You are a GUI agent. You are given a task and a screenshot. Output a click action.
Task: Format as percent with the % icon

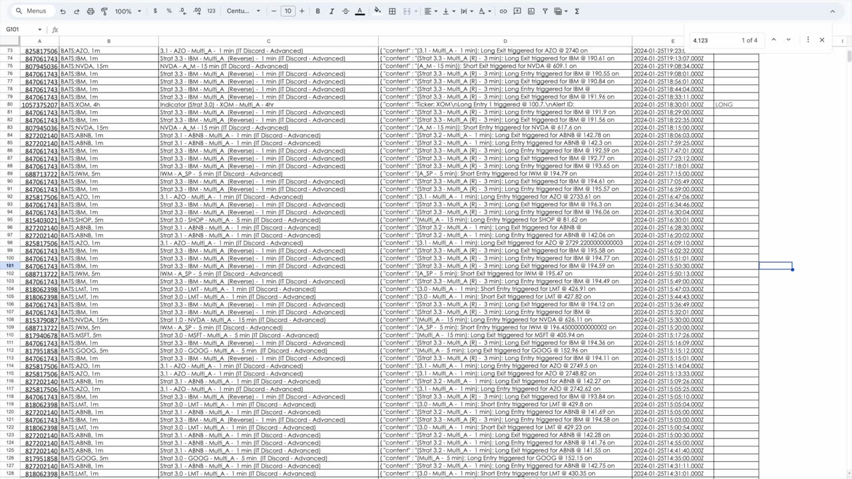169,11
